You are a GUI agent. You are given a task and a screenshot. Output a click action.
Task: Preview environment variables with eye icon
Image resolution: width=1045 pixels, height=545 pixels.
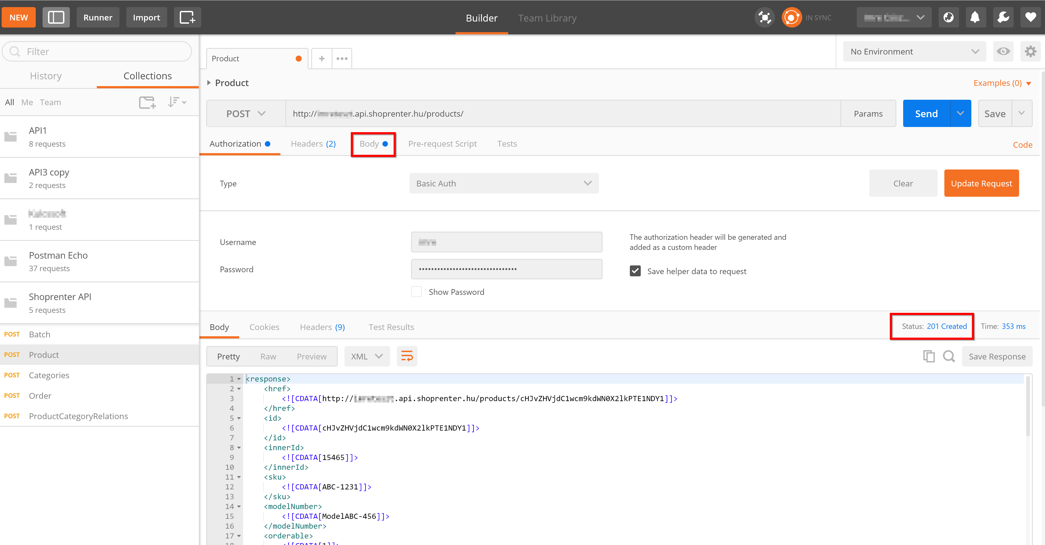1003,52
